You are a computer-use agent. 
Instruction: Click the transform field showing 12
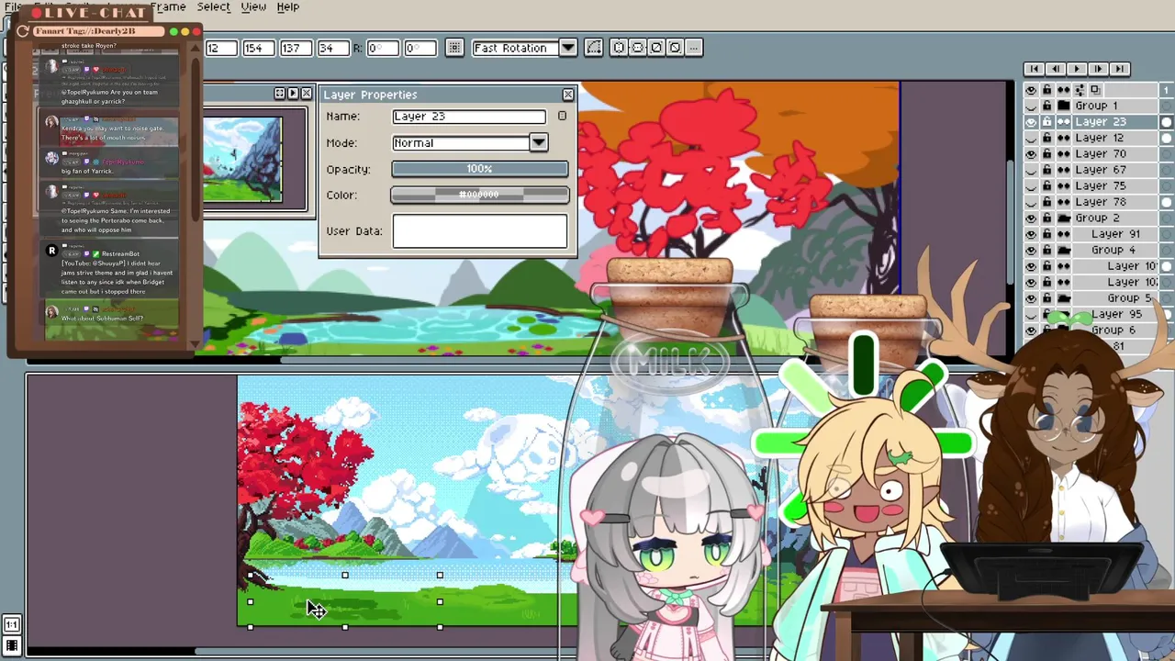click(221, 49)
